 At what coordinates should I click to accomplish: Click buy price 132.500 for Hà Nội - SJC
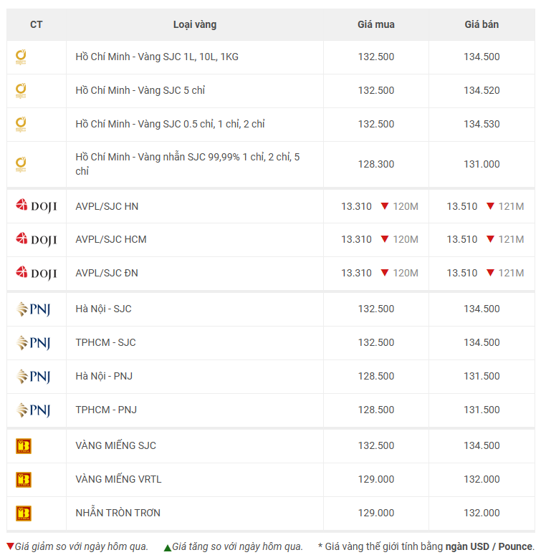(376, 309)
